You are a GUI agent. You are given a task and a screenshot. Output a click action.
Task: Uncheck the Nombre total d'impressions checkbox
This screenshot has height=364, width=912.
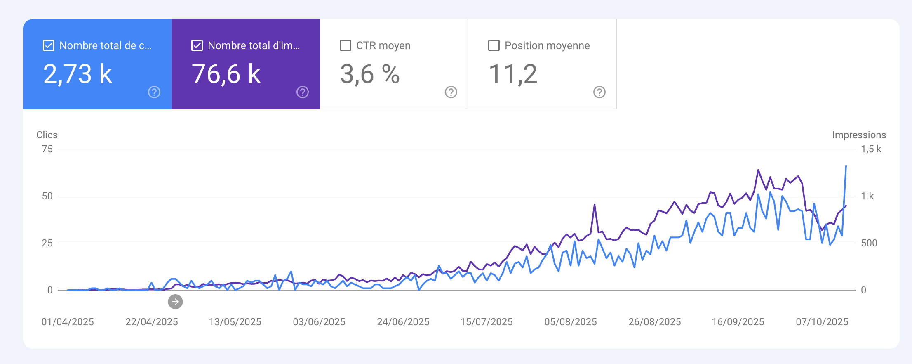(197, 45)
